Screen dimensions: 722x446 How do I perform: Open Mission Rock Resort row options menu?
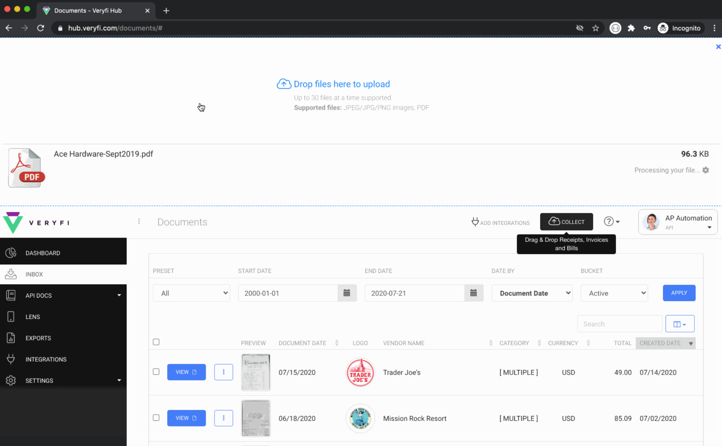[x=224, y=418]
